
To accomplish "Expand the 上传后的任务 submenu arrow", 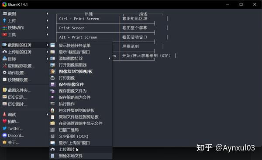I will pos(47,52).
